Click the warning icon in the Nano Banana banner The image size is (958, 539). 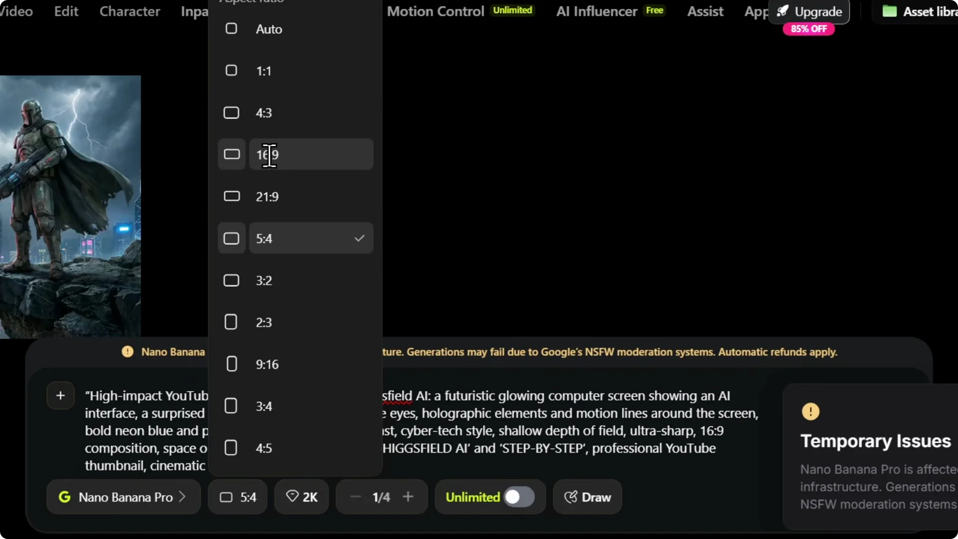pos(127,351)
